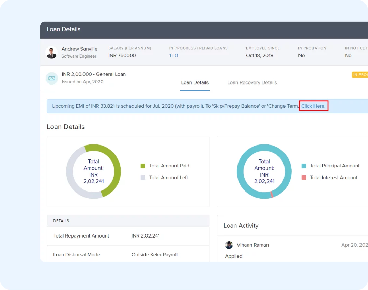Click the Total Repayment Amount value INR 2,02,241
The width and height of the screenshot is (368, 290).
pyautogui.click(x=145, y=236)
